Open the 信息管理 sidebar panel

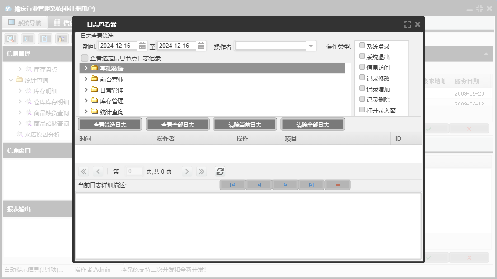click(38, 54)
